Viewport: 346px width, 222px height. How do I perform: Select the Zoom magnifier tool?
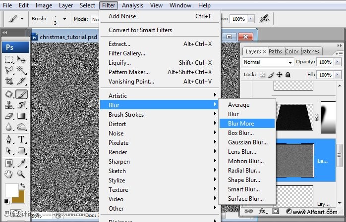click(x=22, y=174)
